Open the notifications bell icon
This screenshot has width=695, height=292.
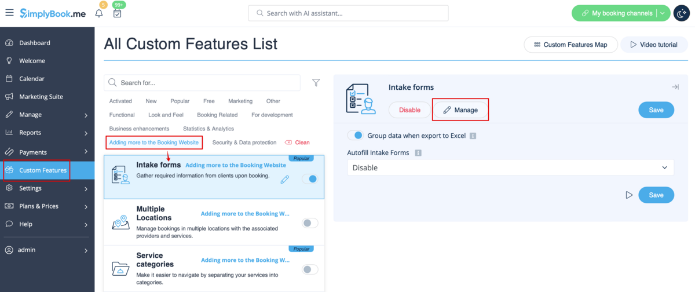coord(99,13)
